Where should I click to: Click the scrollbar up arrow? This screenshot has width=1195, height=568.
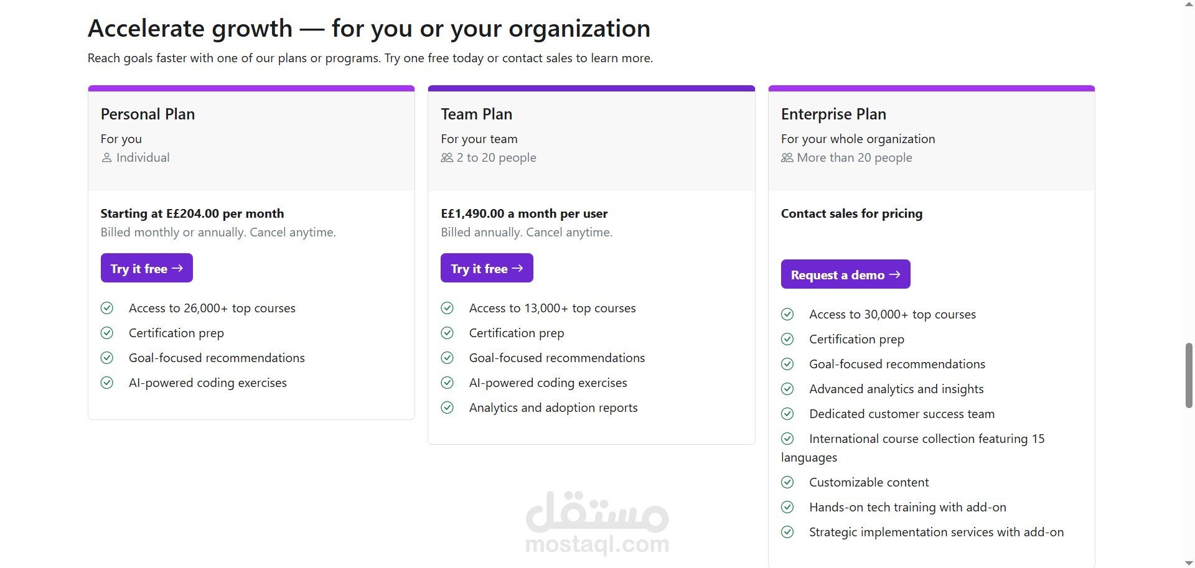pos(1189,4)
